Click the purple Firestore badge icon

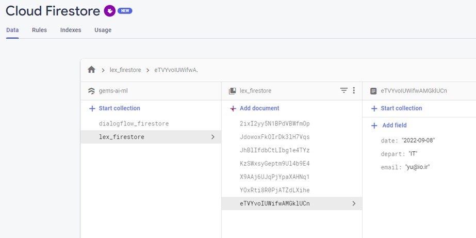(x=109, y=10)
